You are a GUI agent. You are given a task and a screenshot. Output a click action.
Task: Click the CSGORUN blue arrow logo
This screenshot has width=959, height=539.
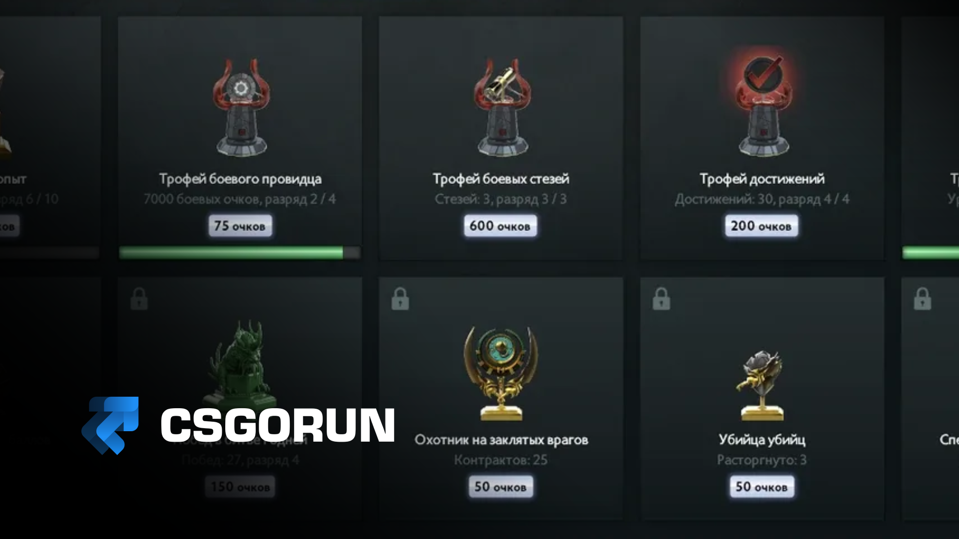[110, 425]
